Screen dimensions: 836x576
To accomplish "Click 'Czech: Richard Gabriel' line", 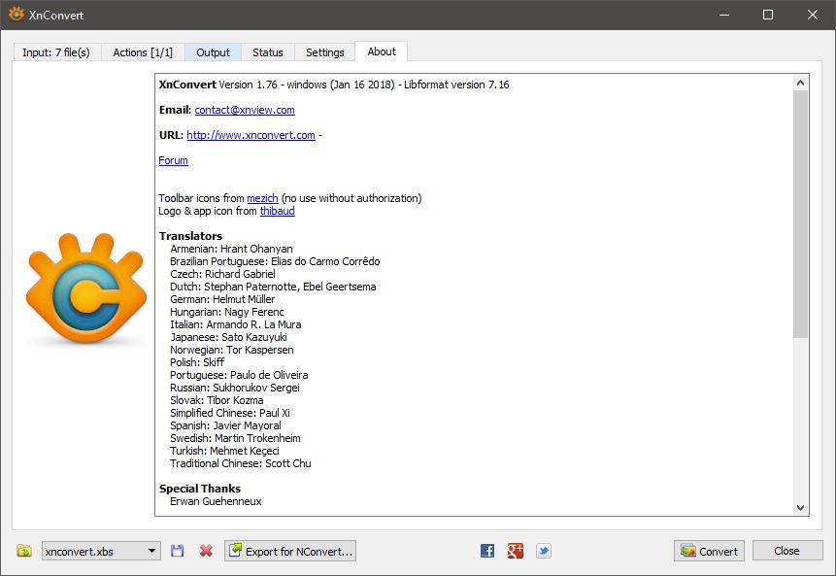I will tap(223, 274).
